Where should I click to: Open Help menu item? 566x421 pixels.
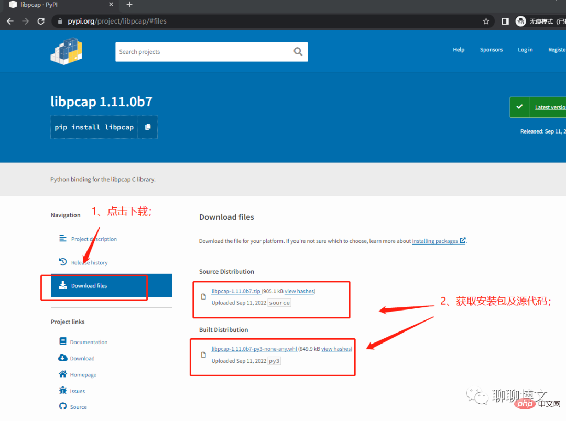point(459,50)
